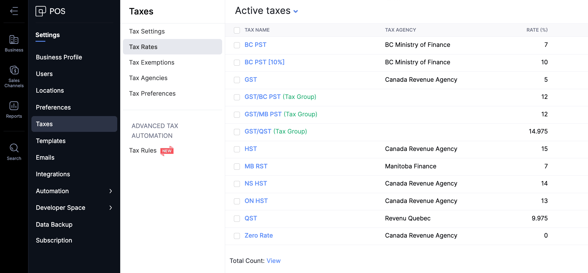588x273 pixels.
Task: Tick the select-all taxes header checkbox
Action: [x=237, y=30]
